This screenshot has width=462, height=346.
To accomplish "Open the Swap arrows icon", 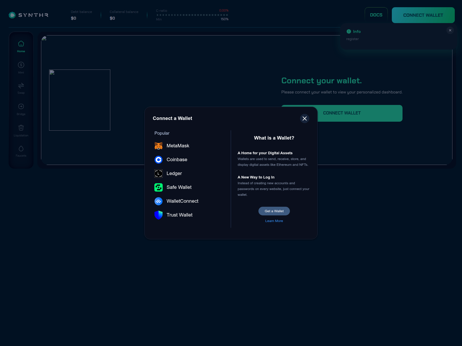I will click(21, 86).
